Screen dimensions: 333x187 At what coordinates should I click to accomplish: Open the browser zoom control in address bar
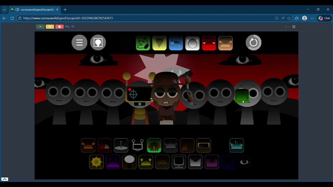pyautogui.click(x=277, y=18)
